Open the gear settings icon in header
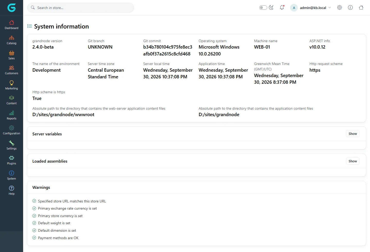The image size is (370, 252). click(339, 7)
